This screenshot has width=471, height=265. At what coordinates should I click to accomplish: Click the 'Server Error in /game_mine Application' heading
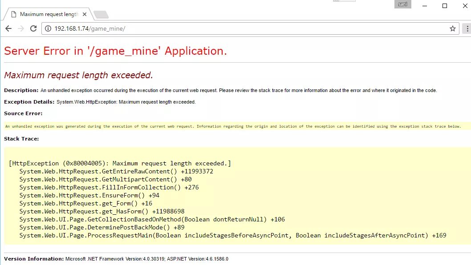click(x=116, y=51)
